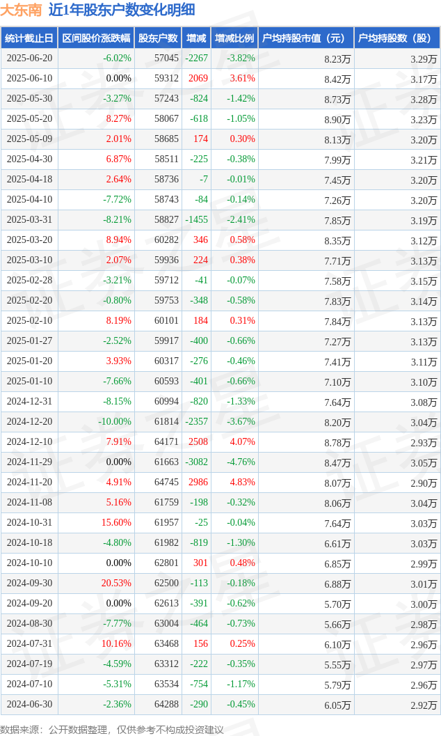
Task: Click the 增减比例 column header
Action: pos(234,38)
